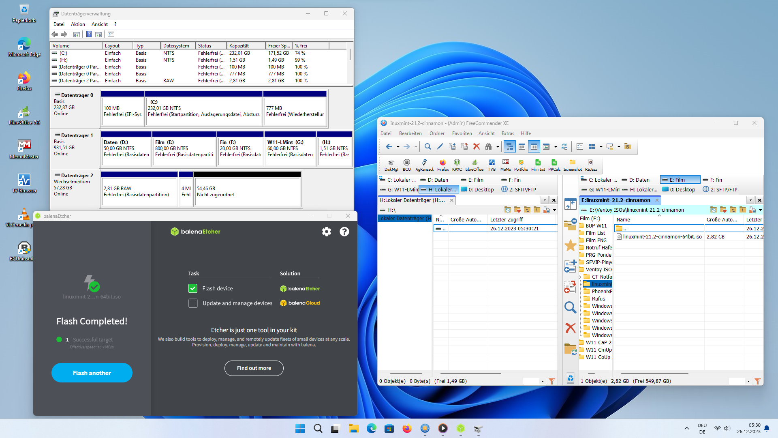Image resolution: width=778 pixels, height=438 pixels.
Task: Click the search magnifier in FreeCommander toolbar
Action: point(427,147)
